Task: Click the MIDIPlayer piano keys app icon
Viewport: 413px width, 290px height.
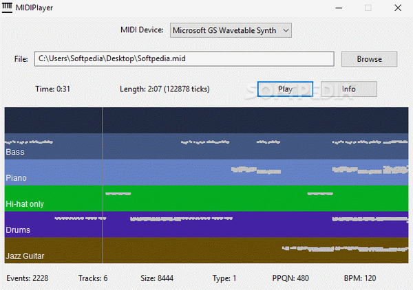Action: (7, 8)
